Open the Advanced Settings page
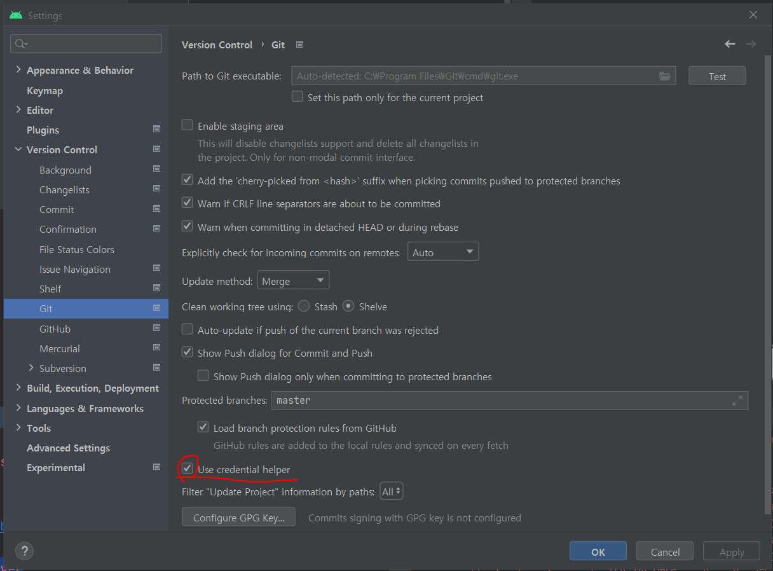This screenshot has width=773, height=571. [x=68, y=448]
